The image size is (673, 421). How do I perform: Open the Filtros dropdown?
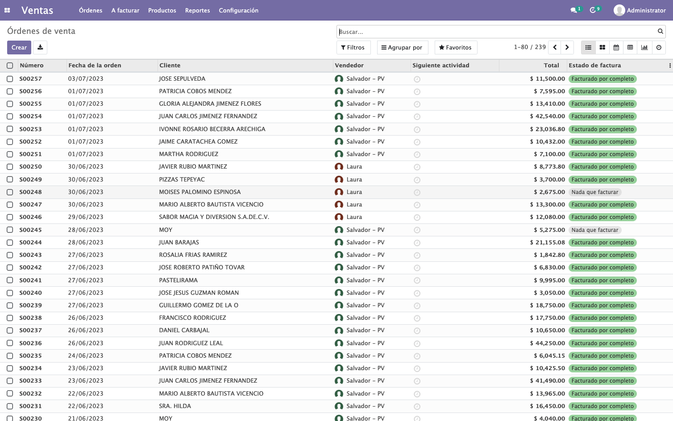[353, 47]
